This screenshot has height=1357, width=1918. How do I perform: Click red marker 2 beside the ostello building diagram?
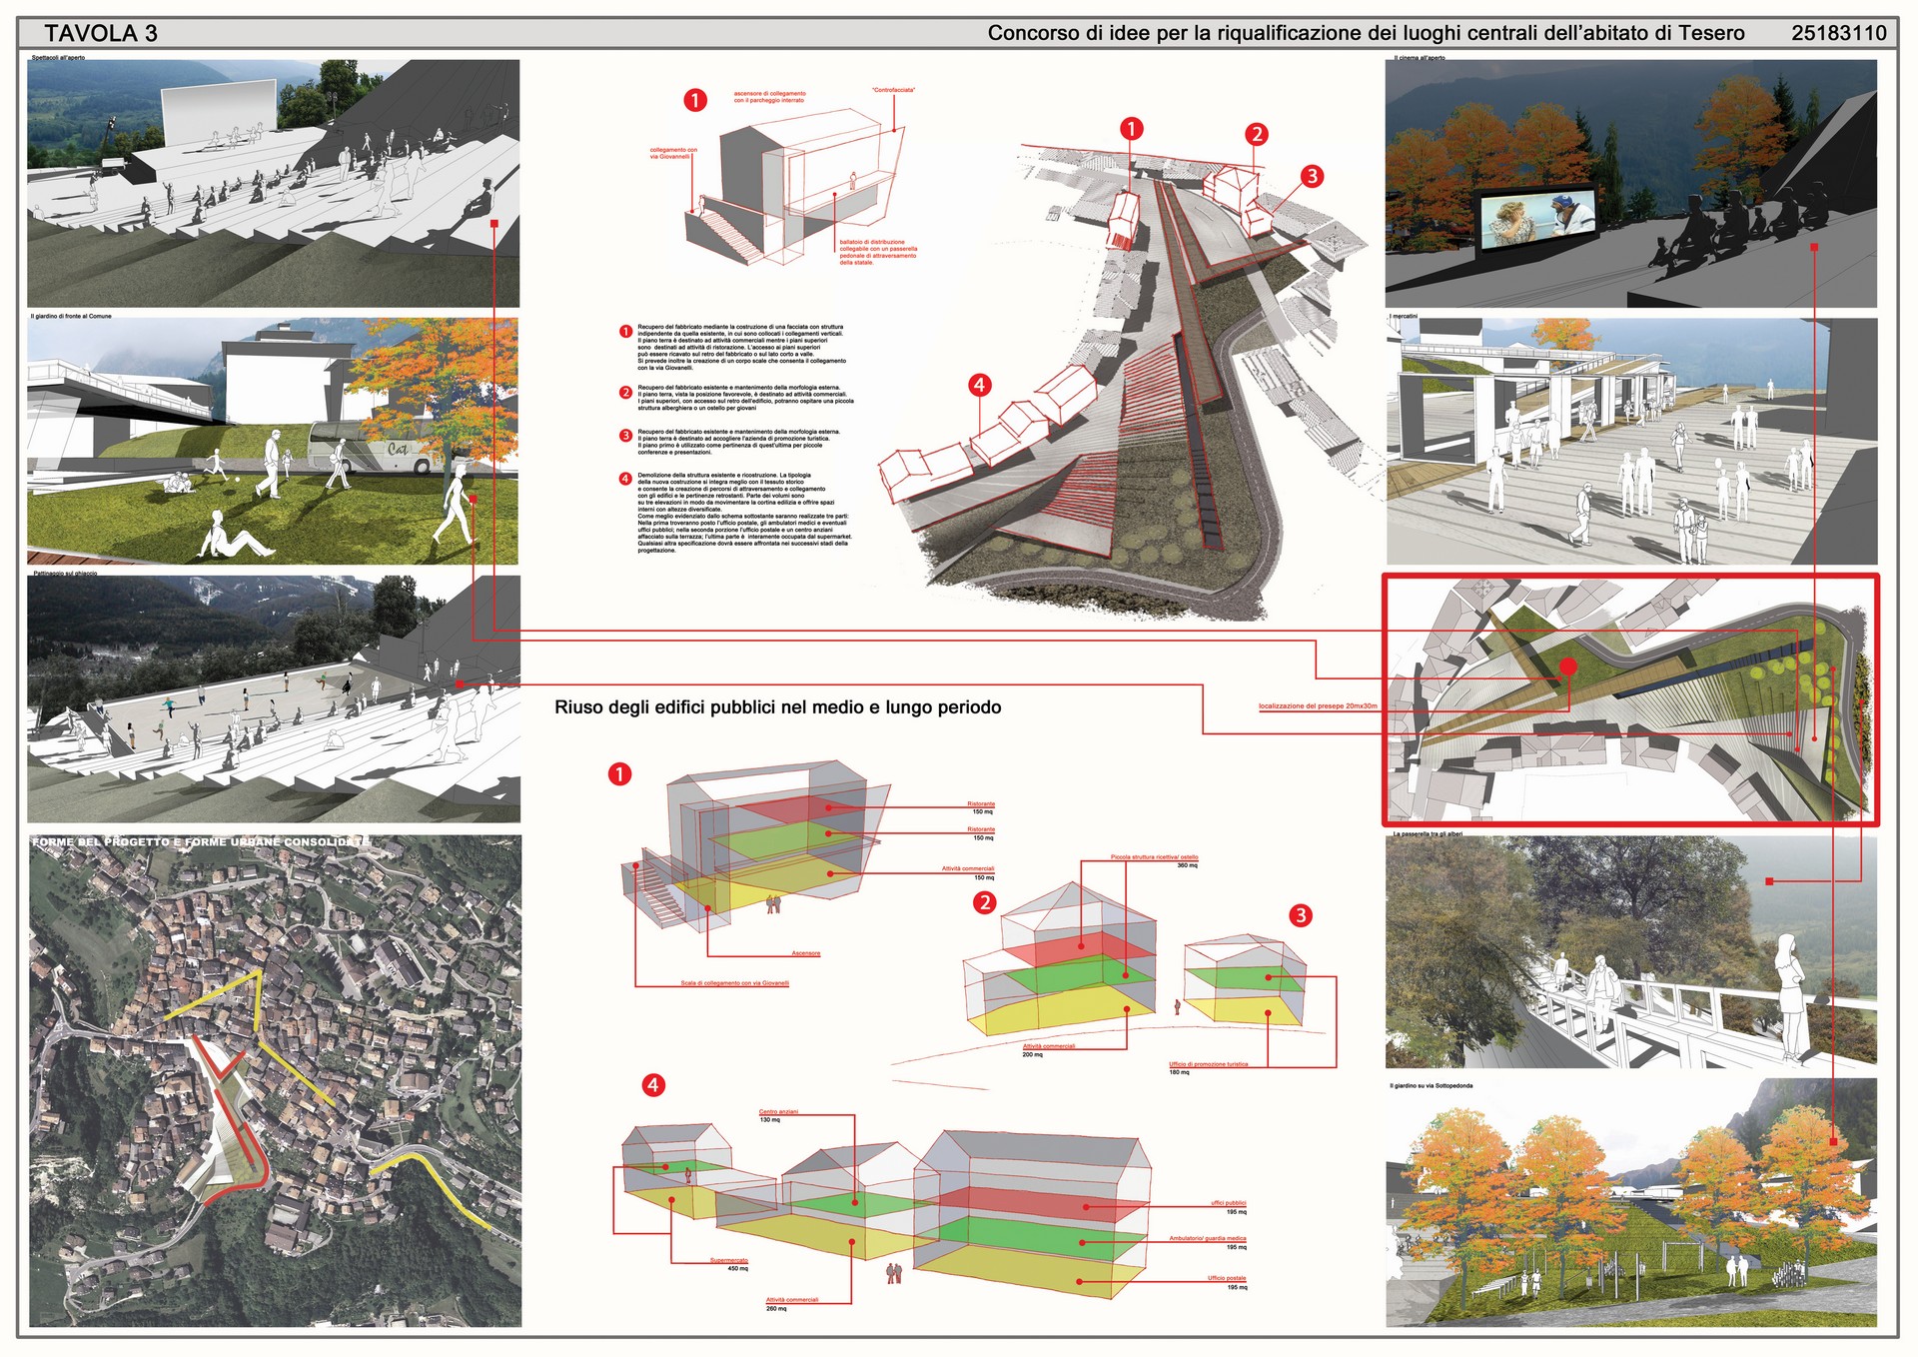point(985,902)
